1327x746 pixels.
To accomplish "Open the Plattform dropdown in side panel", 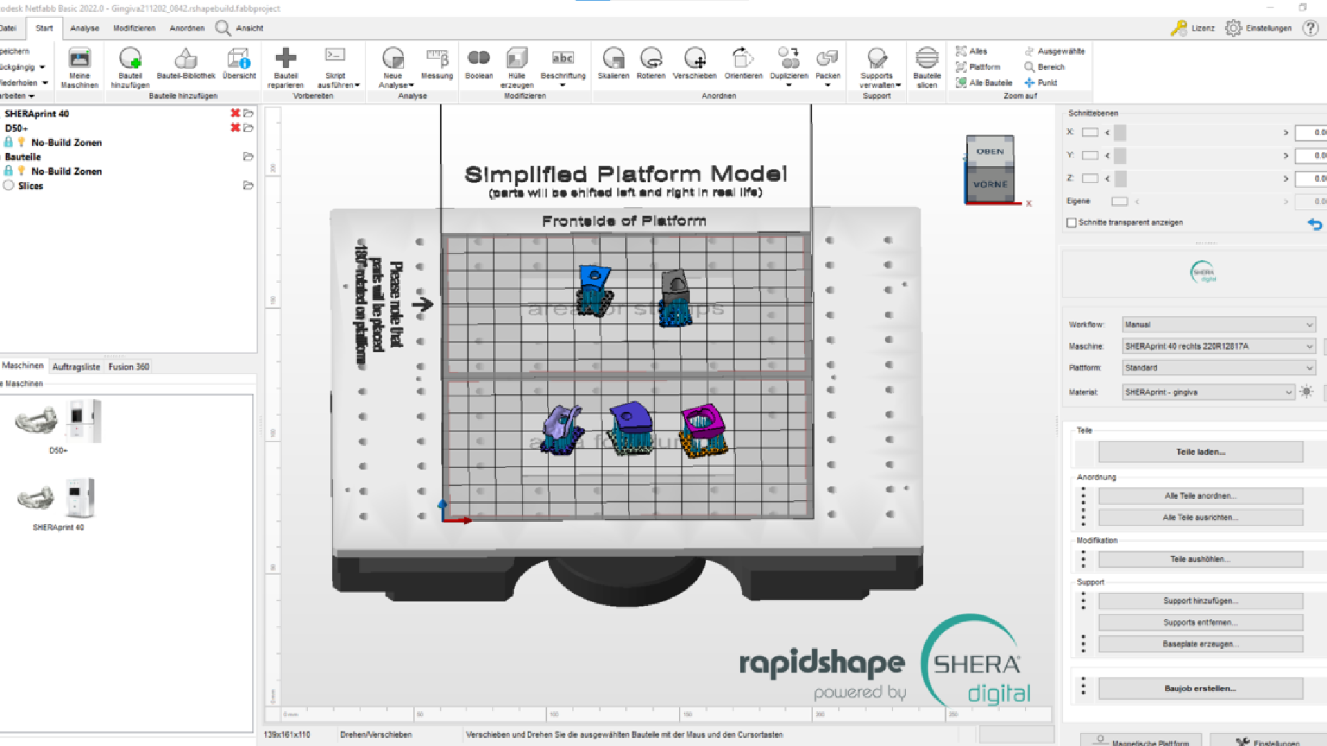I will 1218,367.
